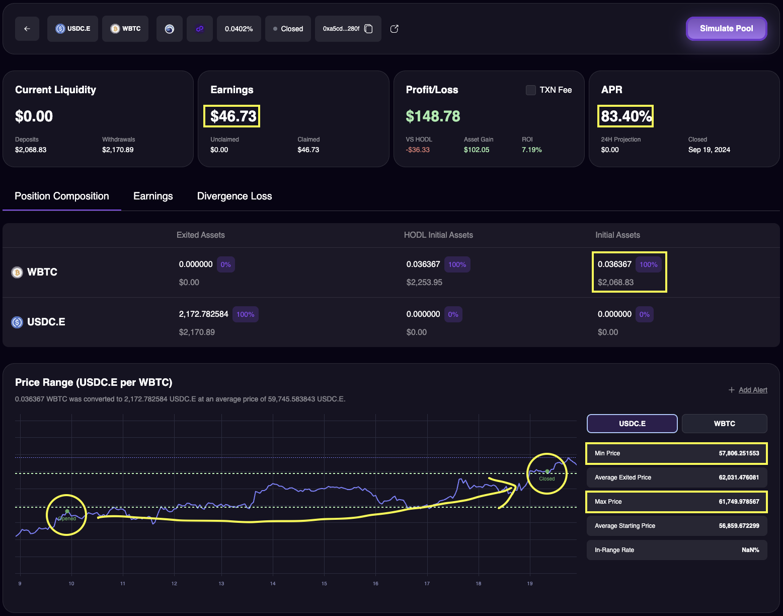Enable the TXN Fee checkbox
Image resolution: width=783 pixels, height=616 pixels.
coord(530,90)
